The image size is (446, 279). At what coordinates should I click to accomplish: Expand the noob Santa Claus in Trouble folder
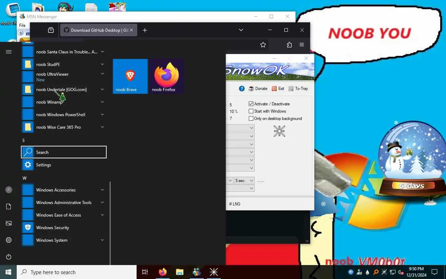[x=102, y=52]
